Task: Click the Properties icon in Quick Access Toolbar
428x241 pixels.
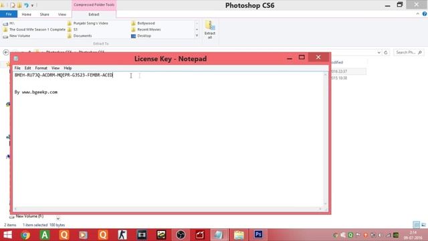Action: (x=13, y=5)
